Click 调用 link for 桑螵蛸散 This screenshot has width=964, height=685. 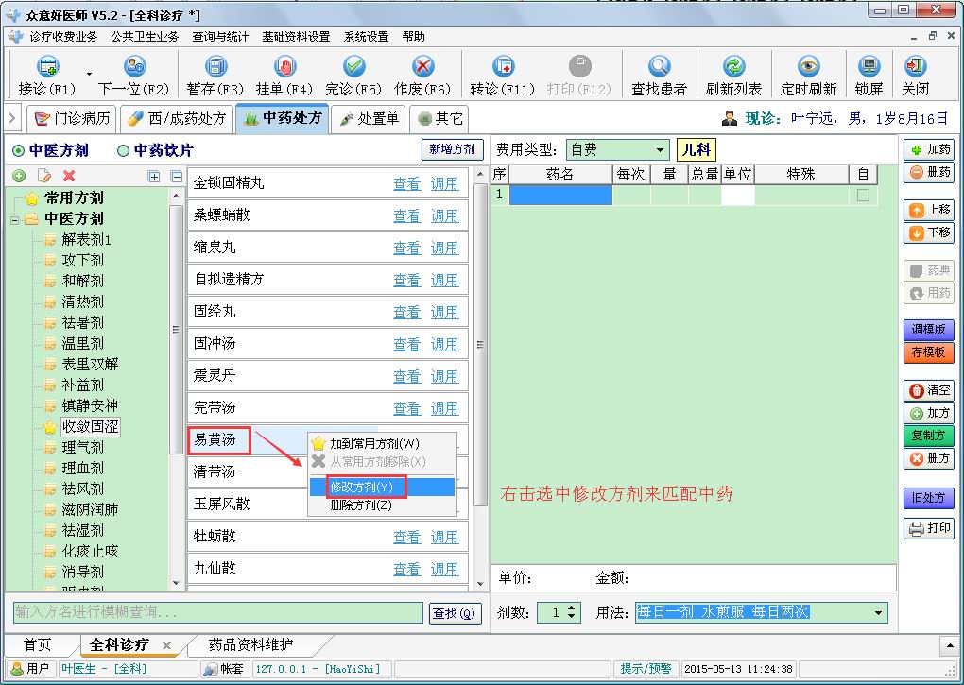(444, 215)
